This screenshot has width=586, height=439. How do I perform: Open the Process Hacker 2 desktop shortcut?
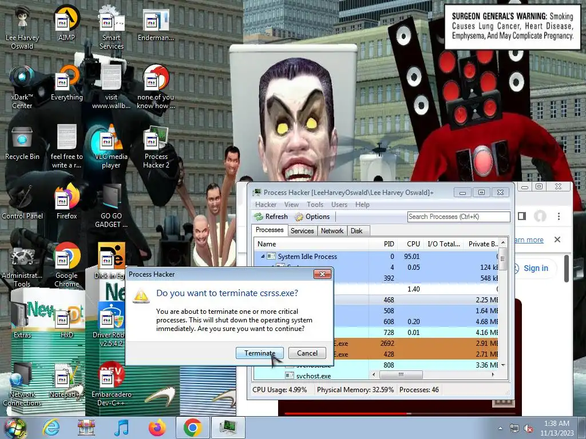156,147
